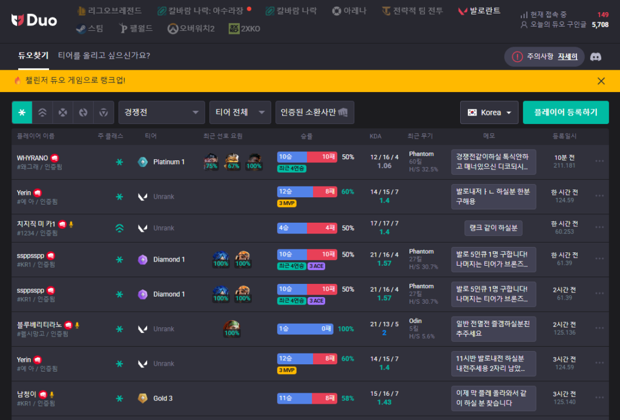Image resolution: width=620 pixels, height=420 pixels.
Task: Open the Discord icon link
Action: [596, 56]
